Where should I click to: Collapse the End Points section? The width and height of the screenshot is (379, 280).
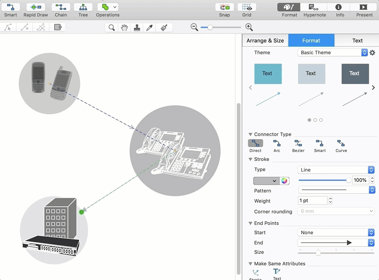click(250, 223)
